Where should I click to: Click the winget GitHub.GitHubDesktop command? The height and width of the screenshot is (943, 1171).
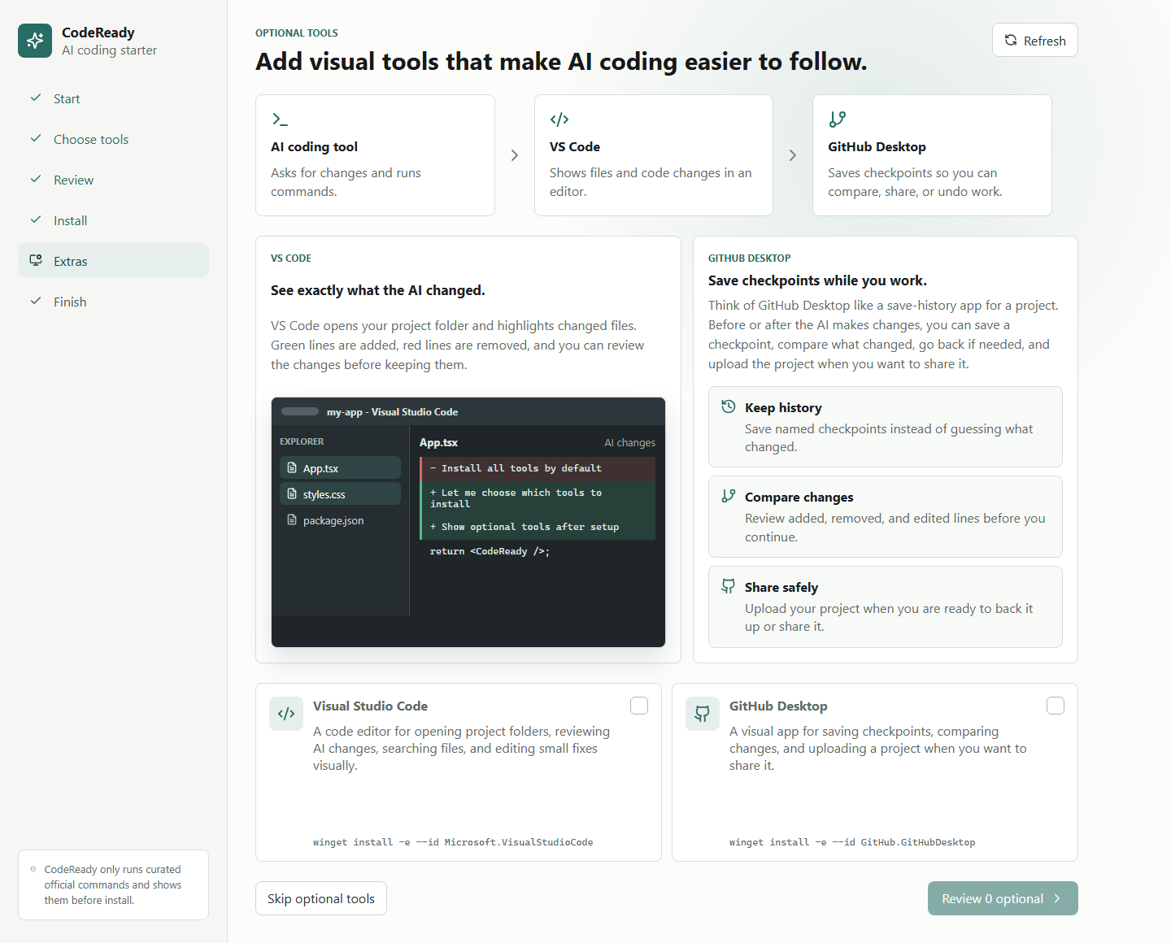pos(852,842)
